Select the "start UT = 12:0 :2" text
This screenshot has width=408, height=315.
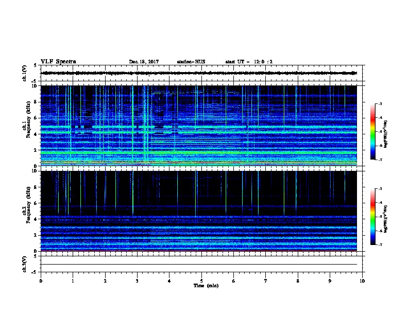coord(249,62)
